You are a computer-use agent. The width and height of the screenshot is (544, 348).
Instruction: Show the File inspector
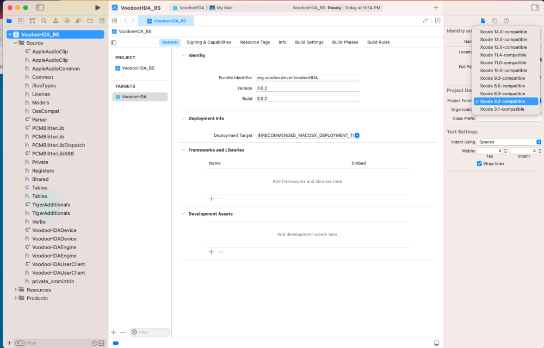pos(483,21)
